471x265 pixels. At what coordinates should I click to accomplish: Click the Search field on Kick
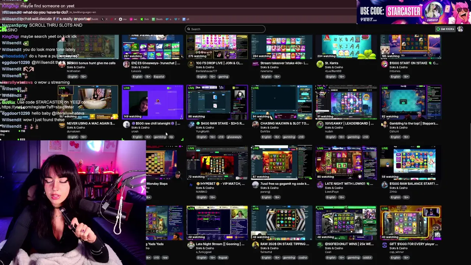pos(225,29)
